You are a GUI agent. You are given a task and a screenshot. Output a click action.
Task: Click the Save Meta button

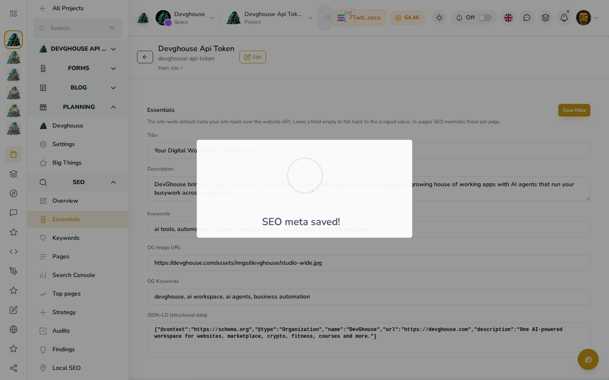pos(574,110)
